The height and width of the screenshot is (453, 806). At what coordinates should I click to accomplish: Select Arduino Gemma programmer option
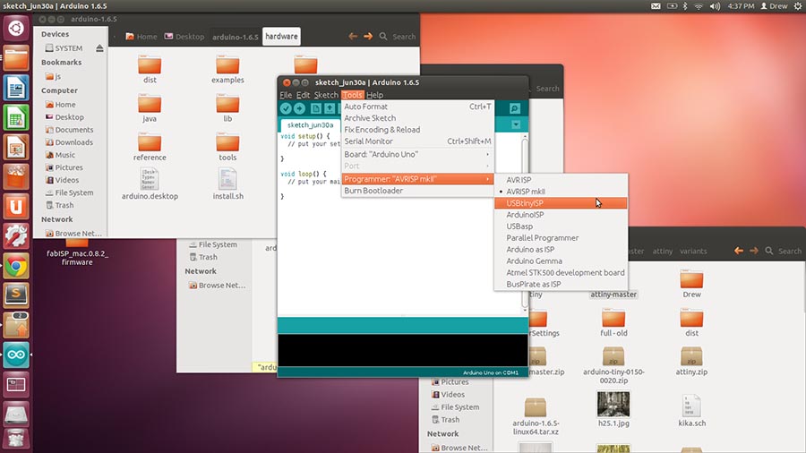[x=561, y=261]
